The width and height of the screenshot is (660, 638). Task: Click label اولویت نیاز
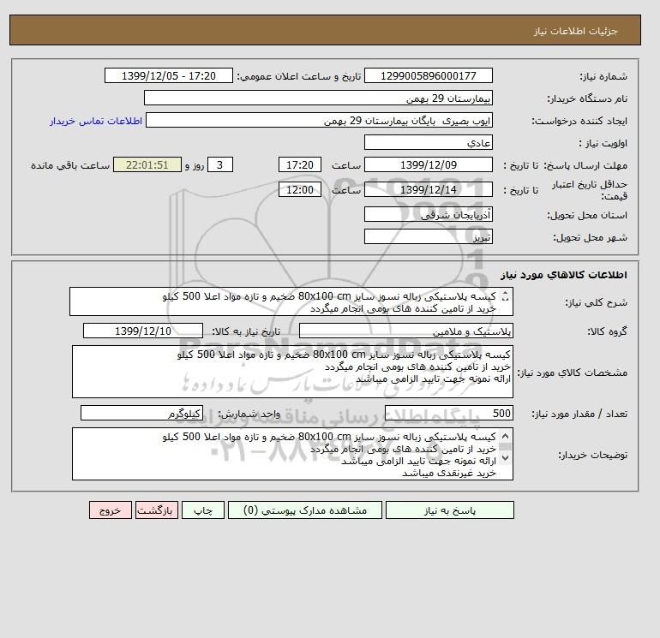[603, 143]
